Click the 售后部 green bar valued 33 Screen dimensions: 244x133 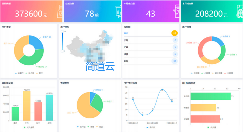[210, 96]
